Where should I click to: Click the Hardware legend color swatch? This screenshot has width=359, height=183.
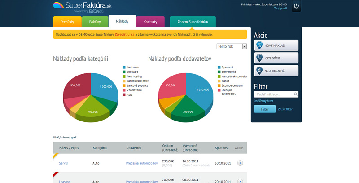124,67
